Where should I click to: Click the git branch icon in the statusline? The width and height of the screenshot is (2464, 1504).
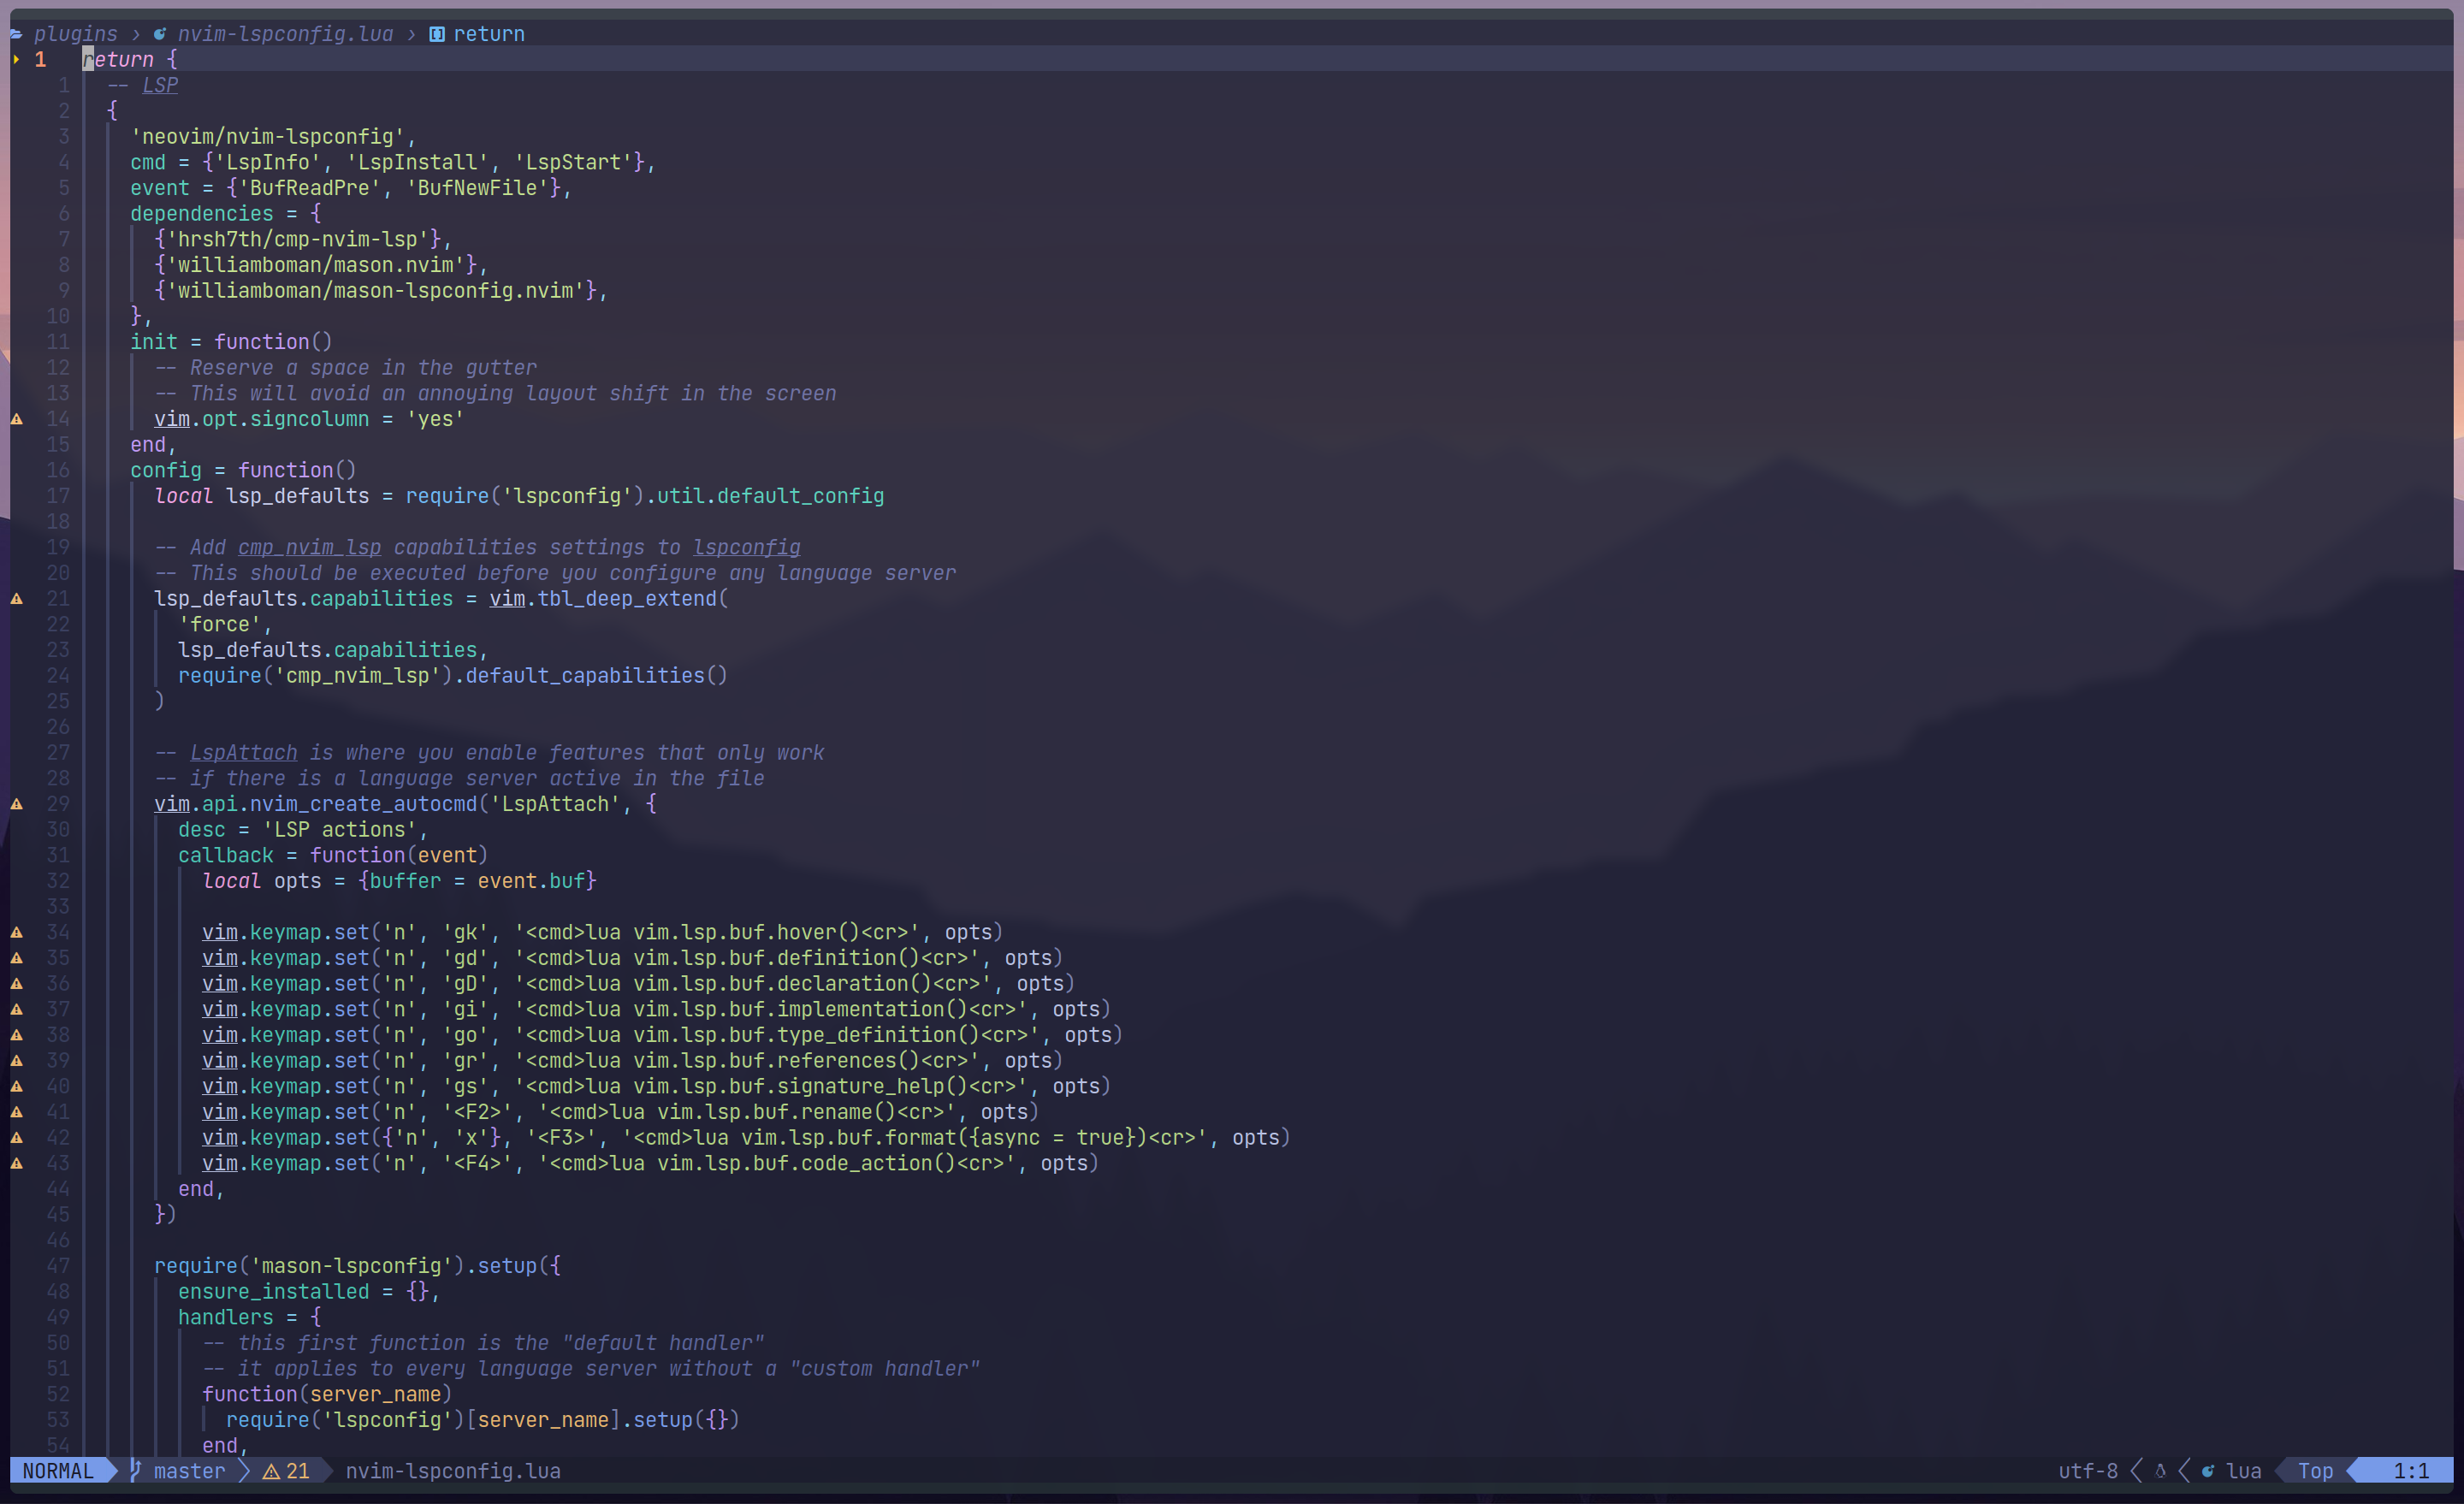click(135, 1471)
